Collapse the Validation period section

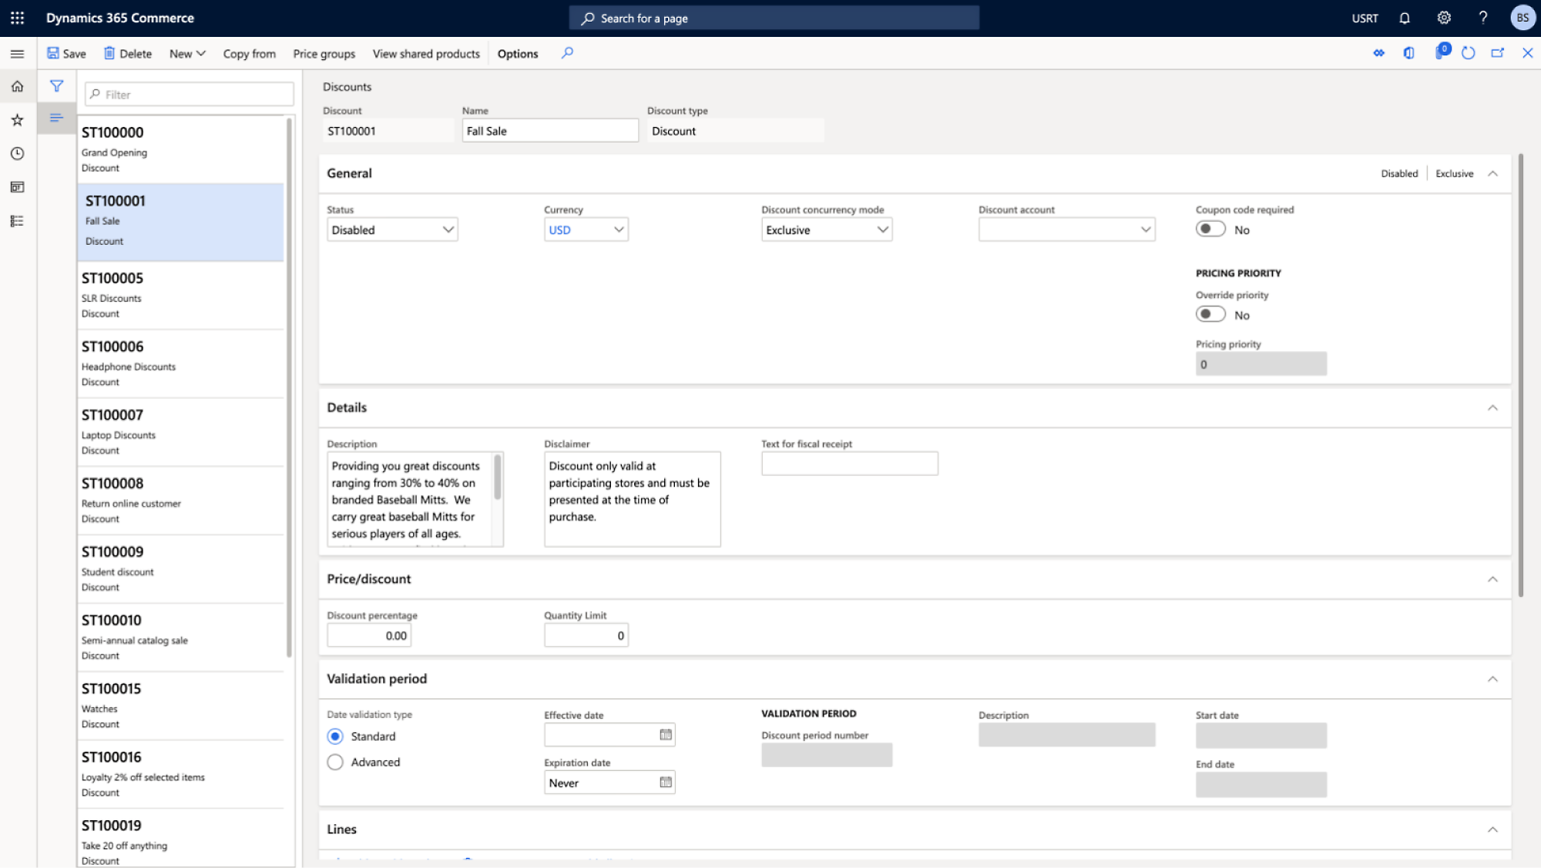pos(1492,679)
